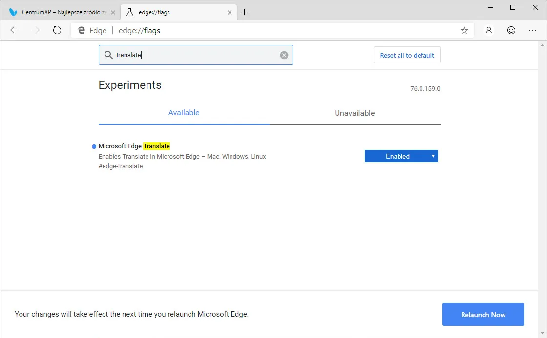Click the scrollbar up arrow
The image size is (547, 338).
[542, 45]
